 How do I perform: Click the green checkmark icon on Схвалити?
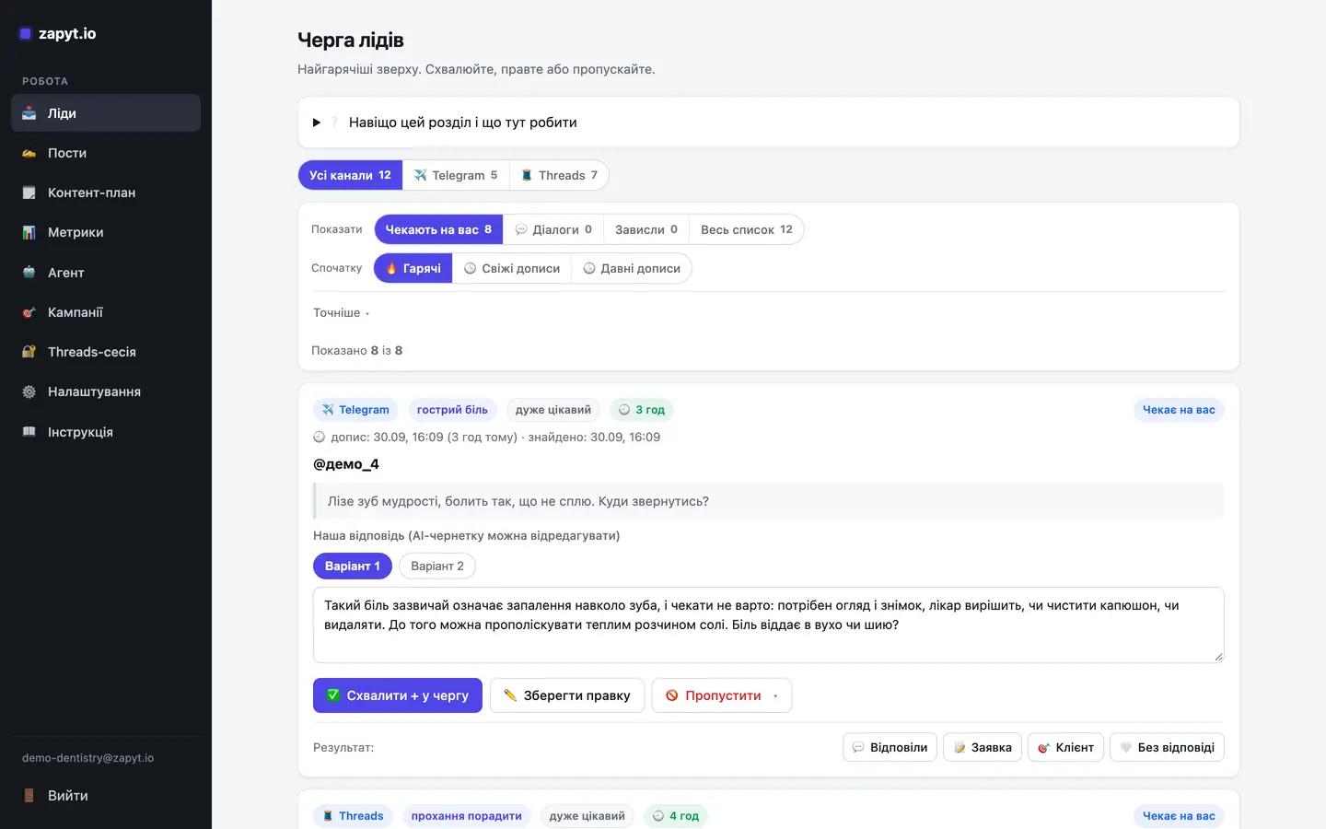[333, 695]
